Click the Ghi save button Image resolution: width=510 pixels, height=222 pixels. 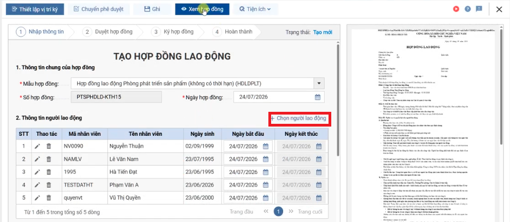(152, 9)
